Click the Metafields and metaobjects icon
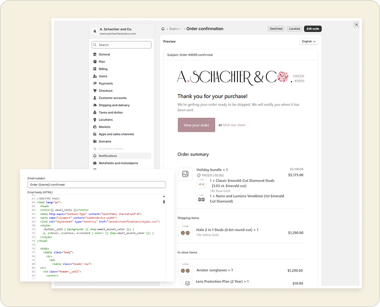 click(x=95, y=163)
